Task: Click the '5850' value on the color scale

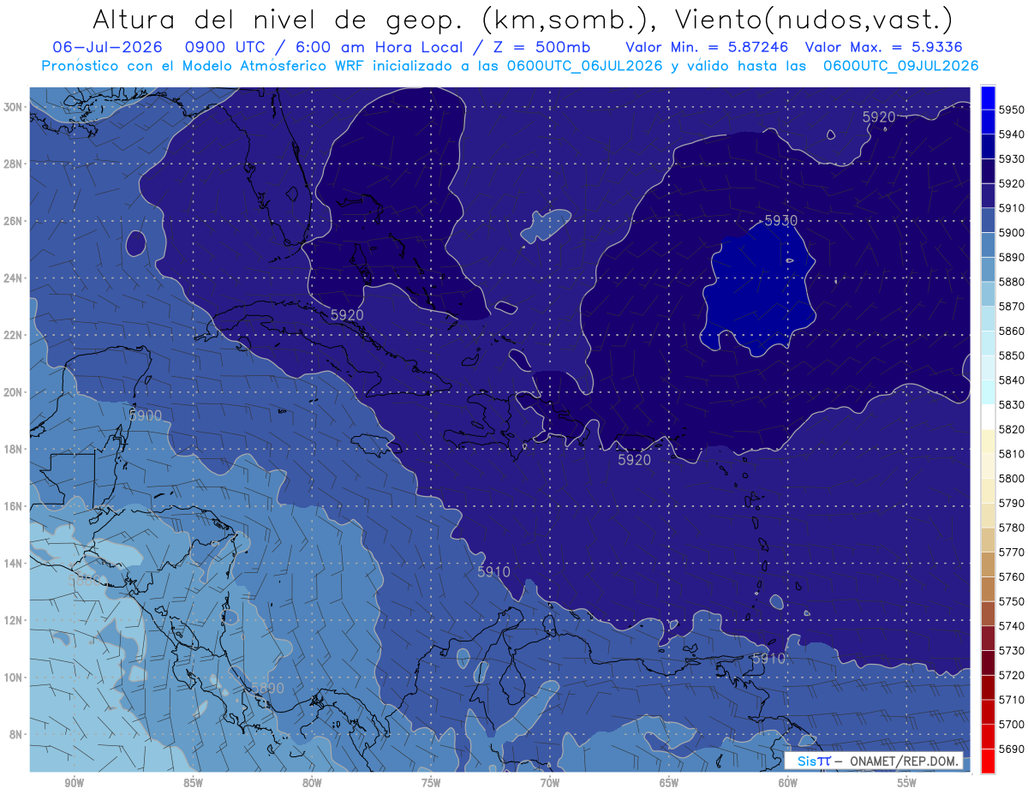Action: (1012, 355)
